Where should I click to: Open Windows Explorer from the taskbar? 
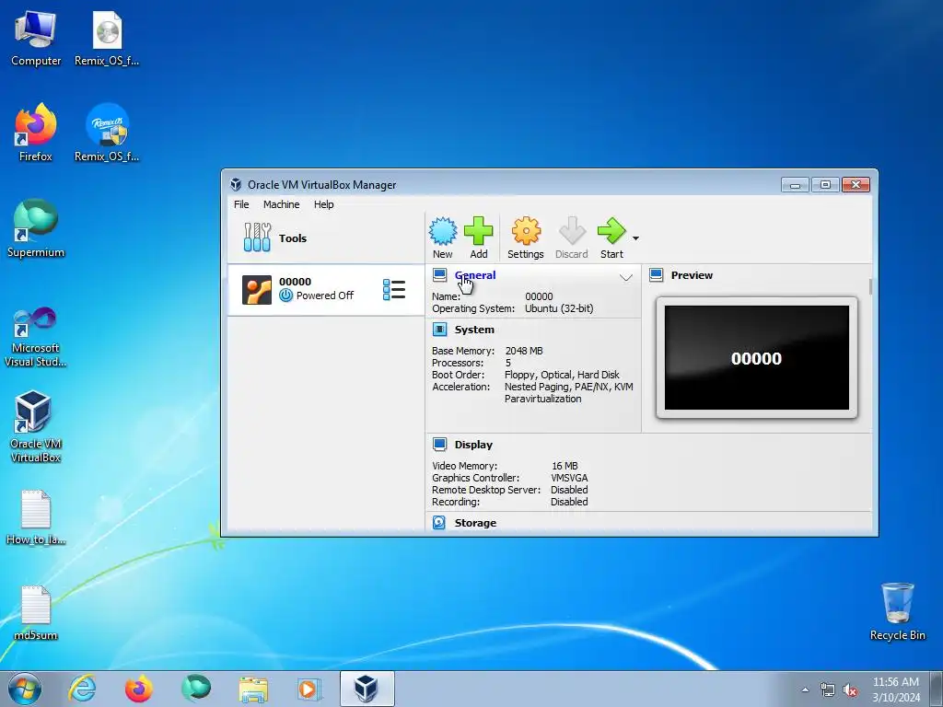coord(253,689)
